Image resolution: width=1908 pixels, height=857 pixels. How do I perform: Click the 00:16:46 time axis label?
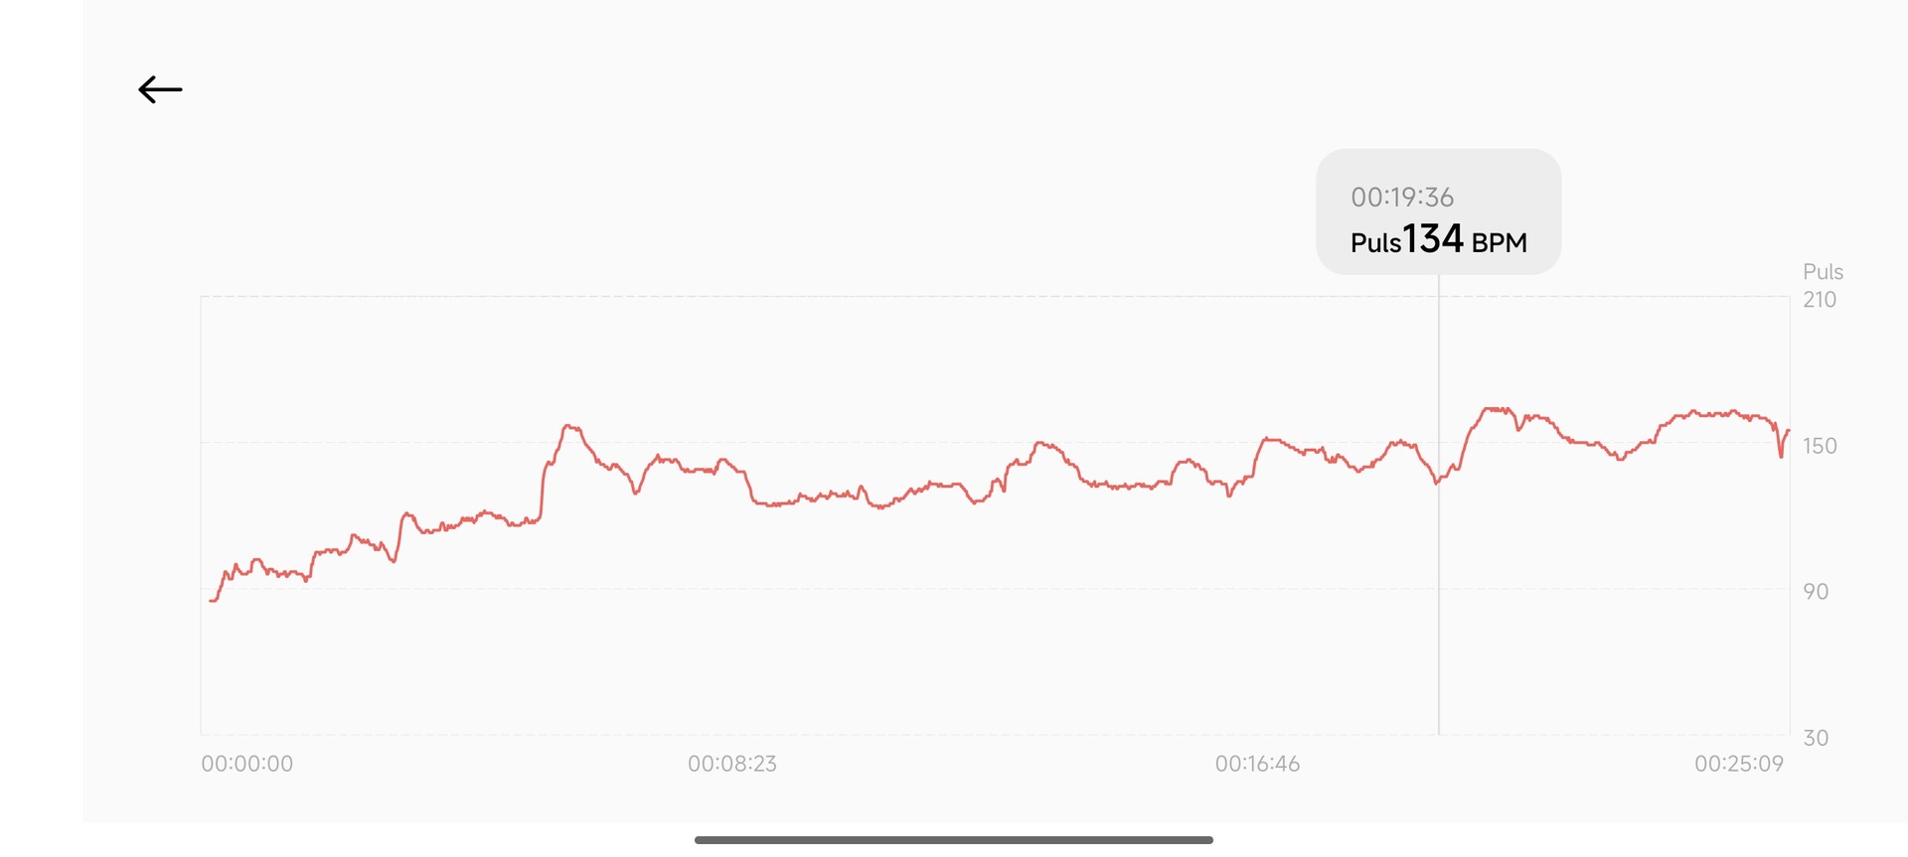click(x=1257, y=764)
